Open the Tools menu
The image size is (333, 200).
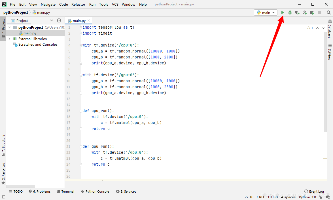coord(104,4)
